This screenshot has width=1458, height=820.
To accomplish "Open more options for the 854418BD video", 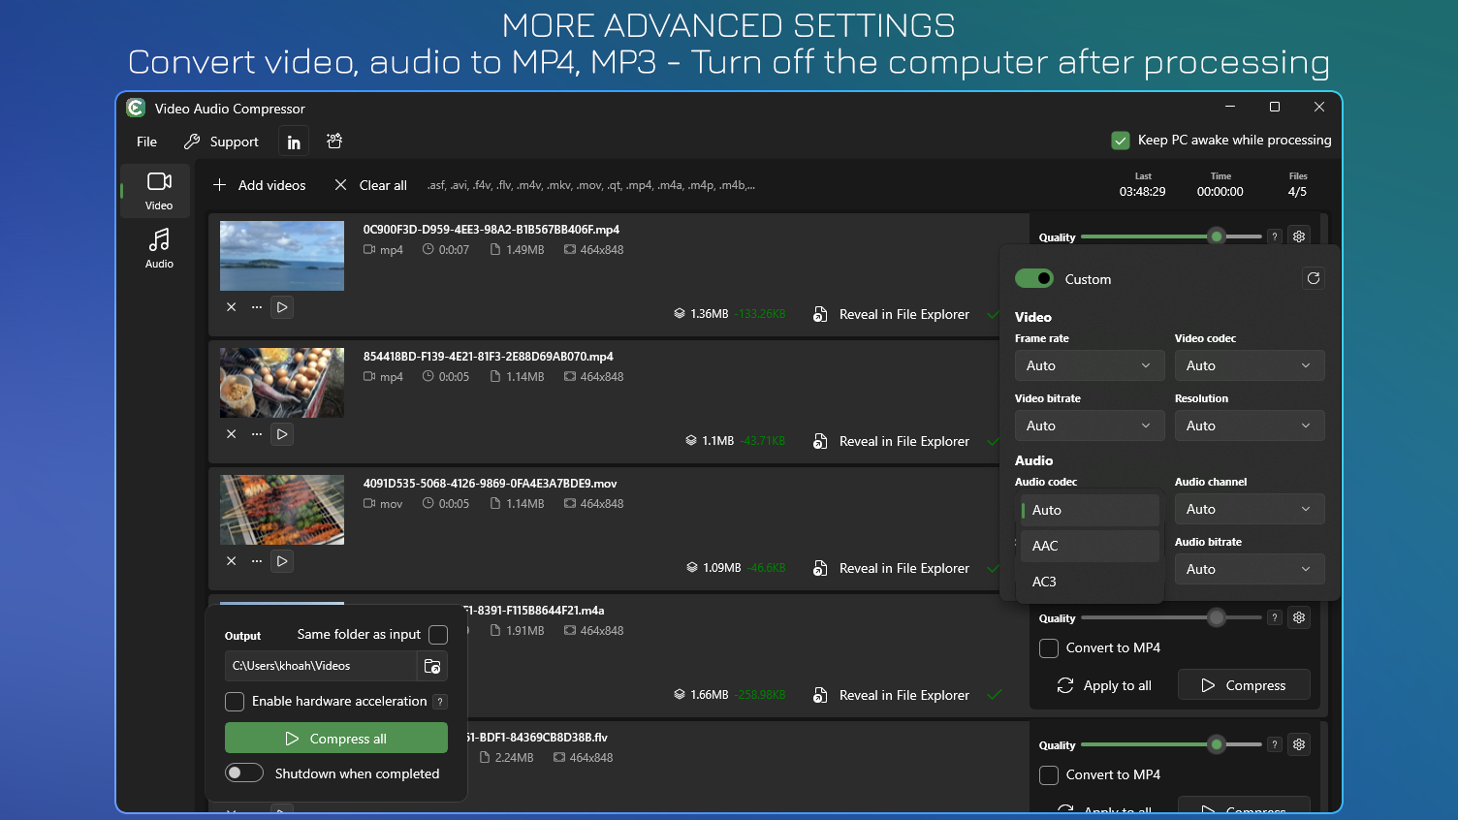I will [257, 434].
